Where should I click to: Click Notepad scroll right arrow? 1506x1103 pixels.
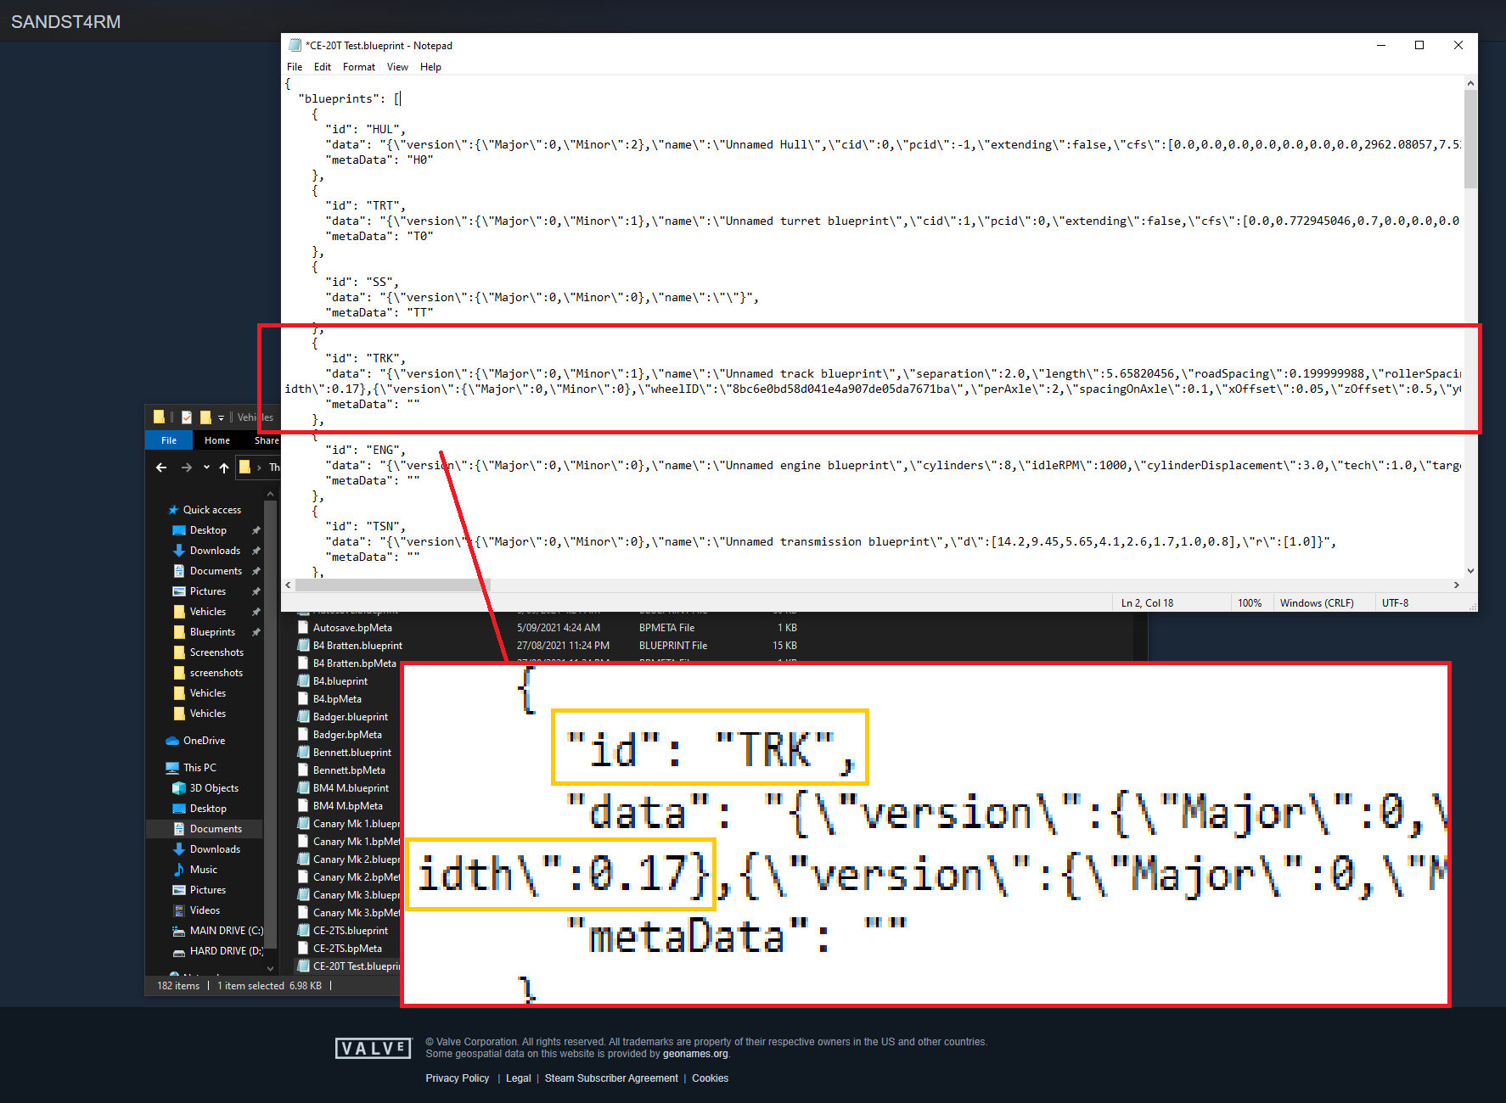1457,585
